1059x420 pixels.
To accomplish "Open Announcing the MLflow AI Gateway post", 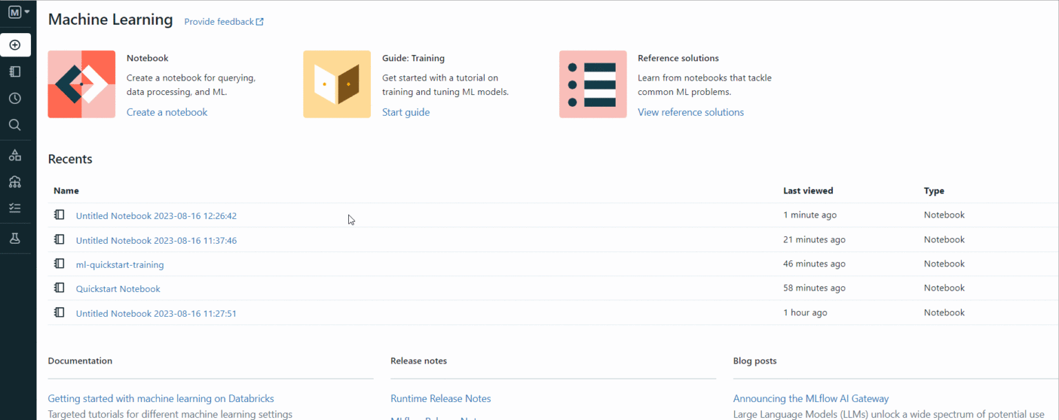I will tap(811, 399).
